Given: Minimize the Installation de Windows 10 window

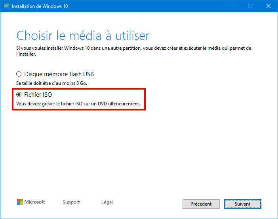Looking at the screenshot, I should pos(232,6).
